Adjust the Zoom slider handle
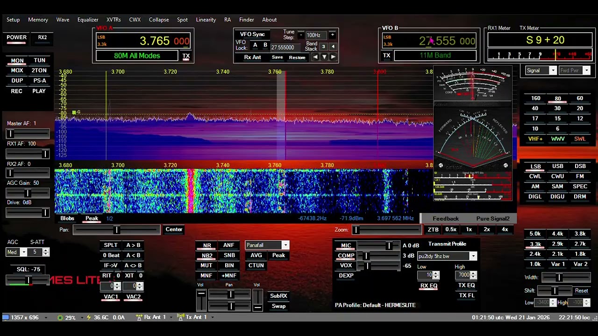 [x=356, y=230]
